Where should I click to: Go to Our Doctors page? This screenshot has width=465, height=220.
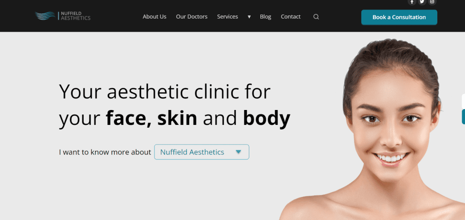pos(192,17)
